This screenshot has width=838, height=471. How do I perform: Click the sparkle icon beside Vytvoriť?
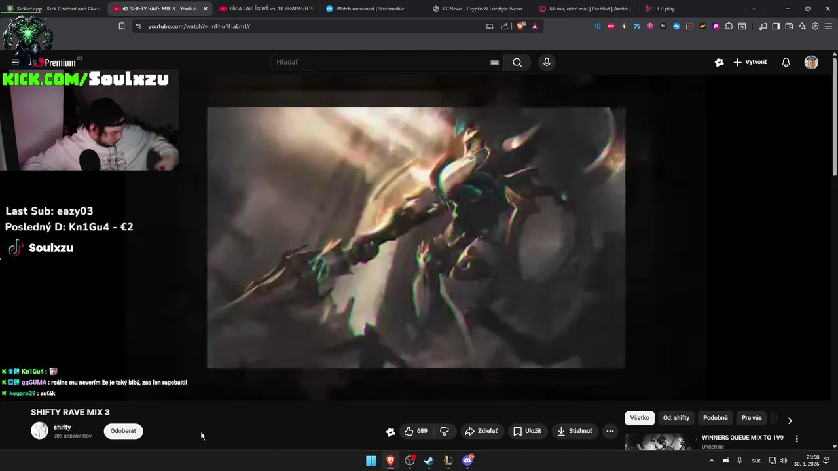719,62
